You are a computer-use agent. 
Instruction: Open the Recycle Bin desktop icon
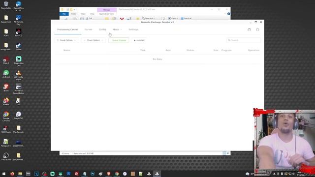pyautogui.click(x=6, y=5)
